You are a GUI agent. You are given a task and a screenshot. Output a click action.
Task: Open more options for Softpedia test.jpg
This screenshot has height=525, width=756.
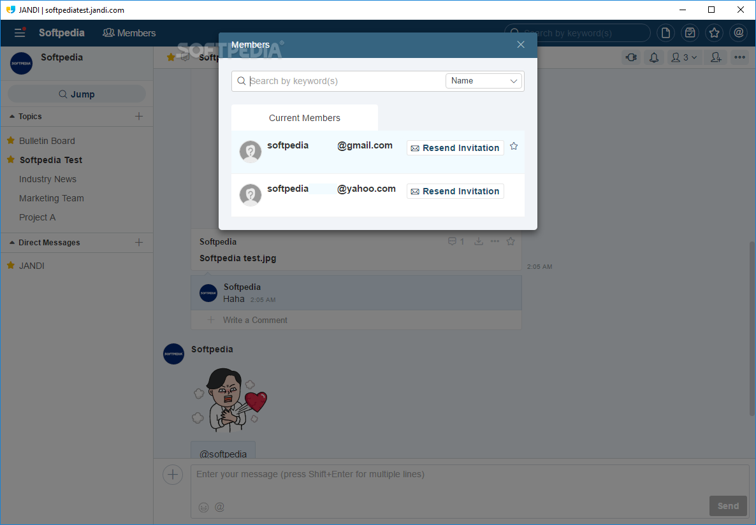click(x=495, y=241)
